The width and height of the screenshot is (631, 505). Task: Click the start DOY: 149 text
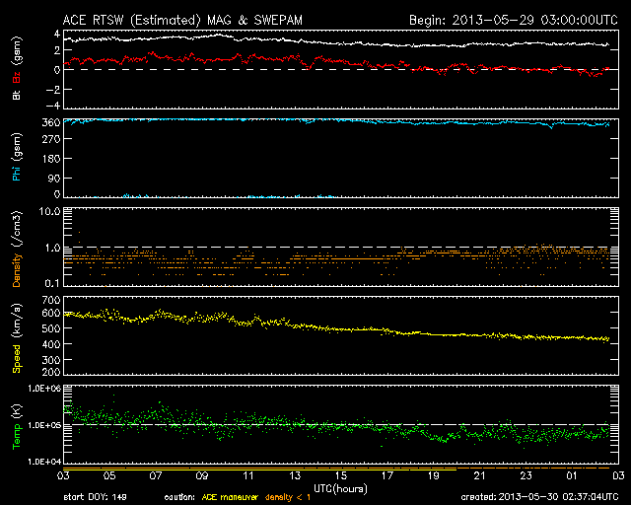click(x=94, y=497)
